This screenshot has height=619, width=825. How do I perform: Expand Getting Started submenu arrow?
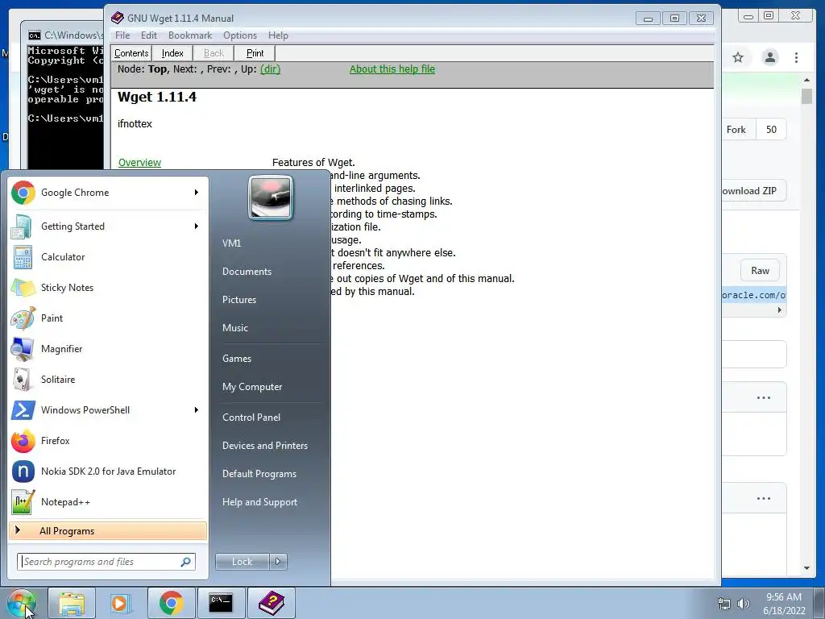pos(197,226)
